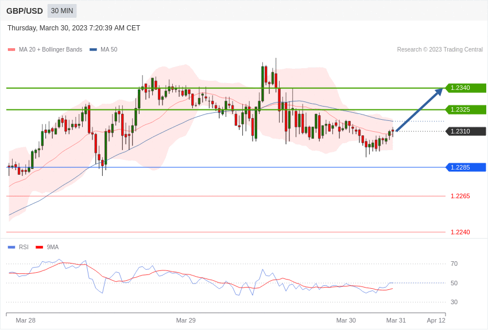Click the MA 50 legend label

(x=109, y=49)
